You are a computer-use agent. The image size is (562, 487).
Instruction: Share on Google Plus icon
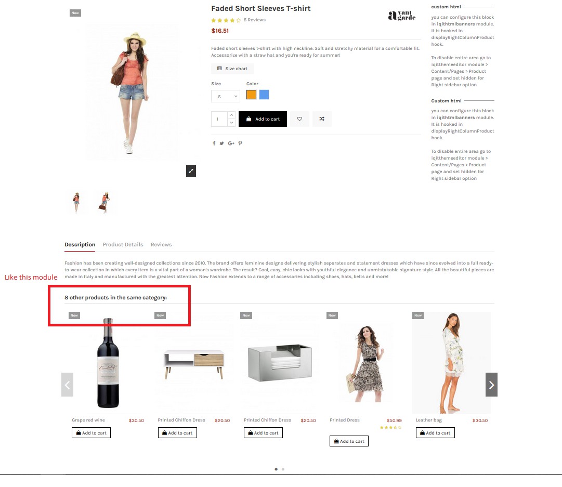(x=231, y=143)
